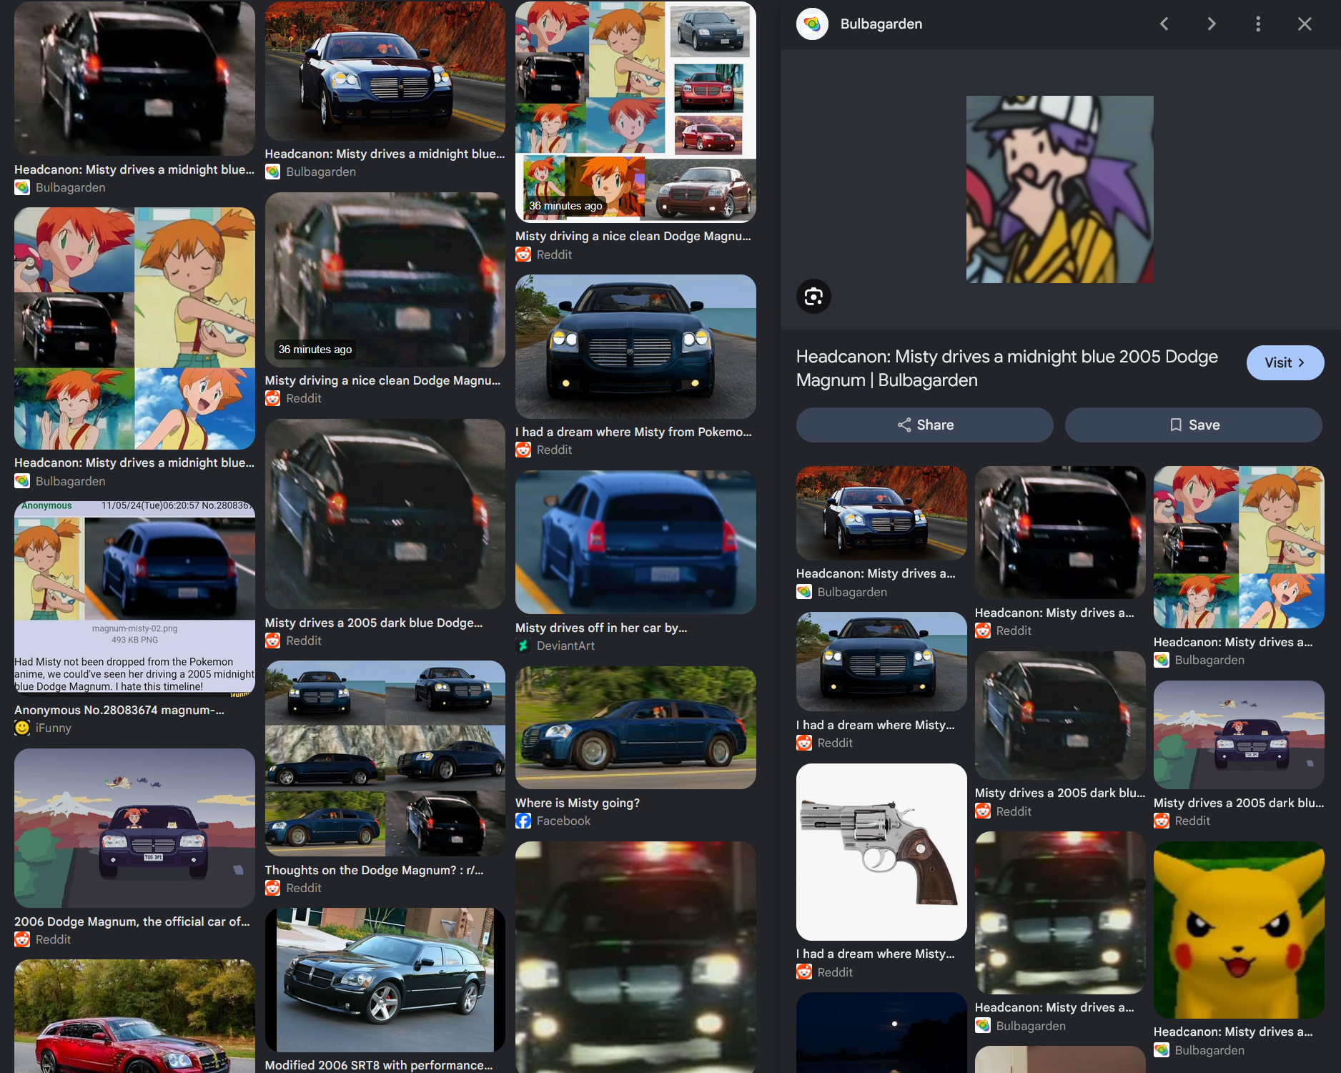Click the DeviantArt favicon
This screenshot has height=1073, width=1341.
click(523, 646)
